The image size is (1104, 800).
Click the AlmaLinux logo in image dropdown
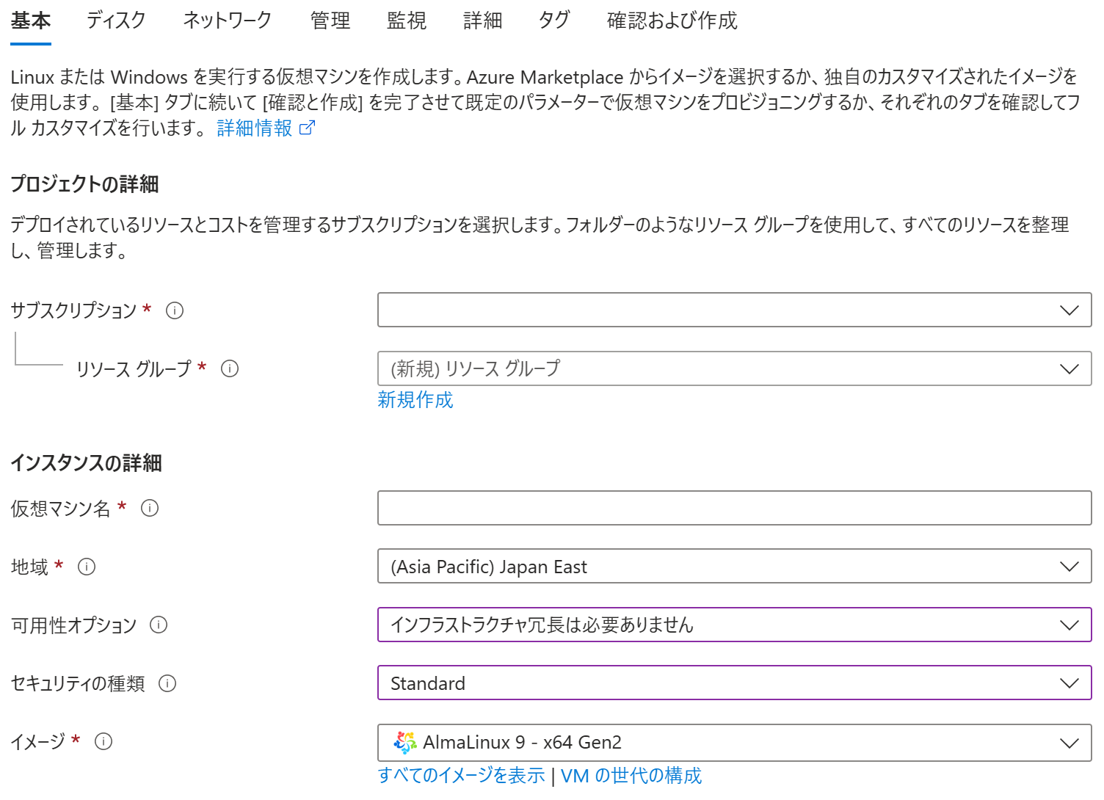pyautogui.click(x=404, y=742)
